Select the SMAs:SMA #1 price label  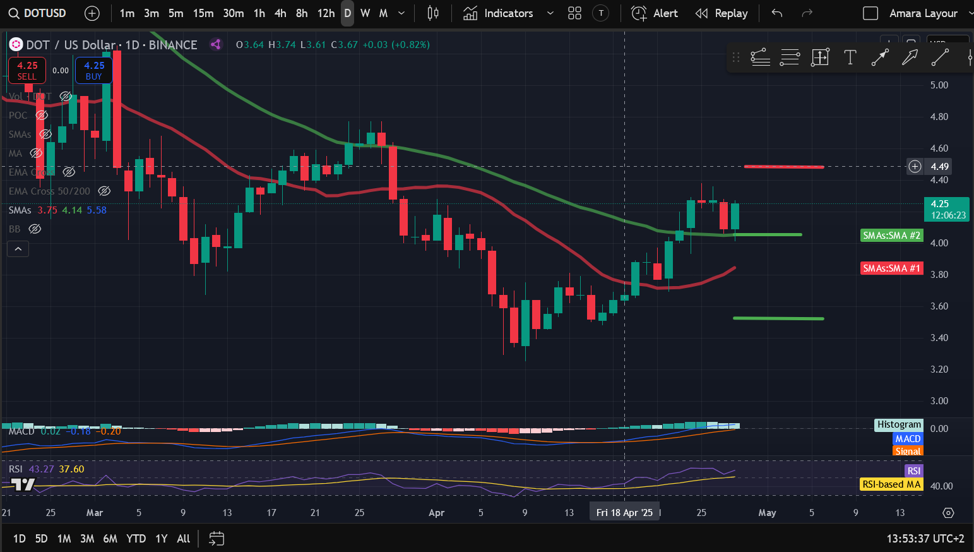coord(891,268)
